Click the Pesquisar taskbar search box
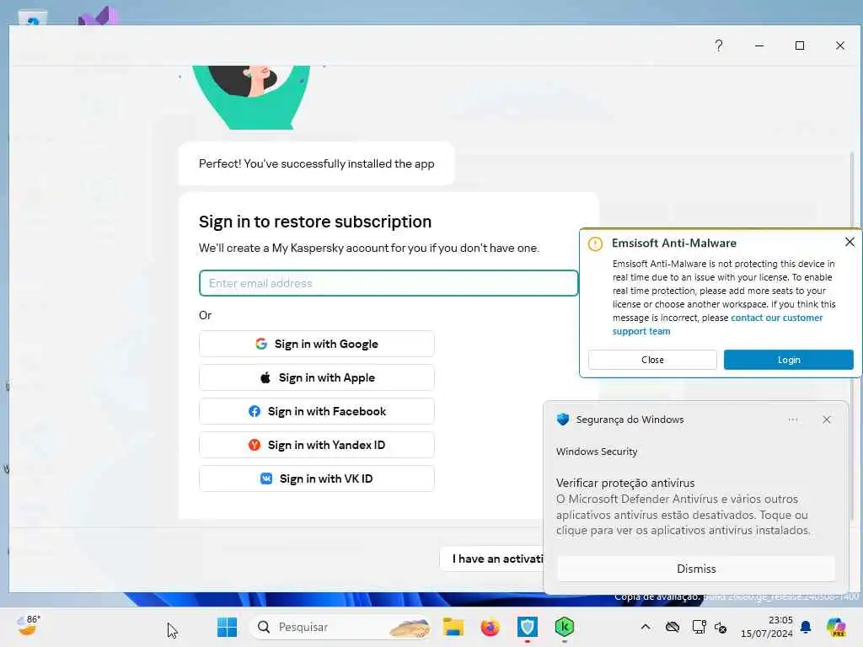Viewport: 863px width, 647px height. point(340,627)
